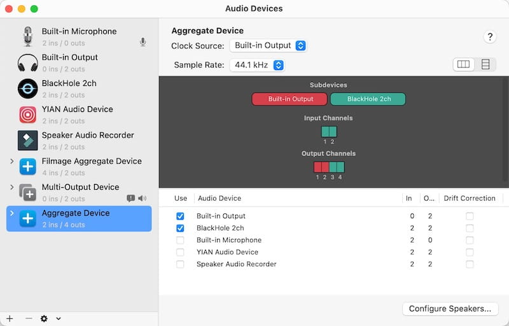Click the red Built-in Output subdevice
Image resolution: width=509 pixels, height=326 pixels.
(289, 99)
